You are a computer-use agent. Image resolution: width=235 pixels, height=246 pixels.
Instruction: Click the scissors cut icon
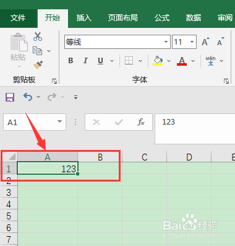[38, 37]
